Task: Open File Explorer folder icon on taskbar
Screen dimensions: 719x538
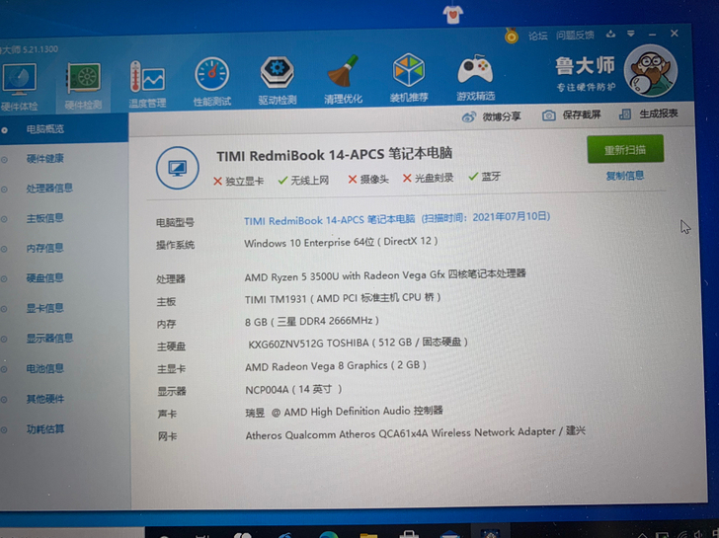Action: point(368,534)
